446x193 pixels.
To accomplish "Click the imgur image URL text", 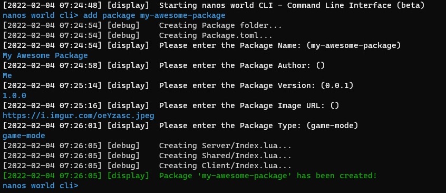I will pos(79,116).
